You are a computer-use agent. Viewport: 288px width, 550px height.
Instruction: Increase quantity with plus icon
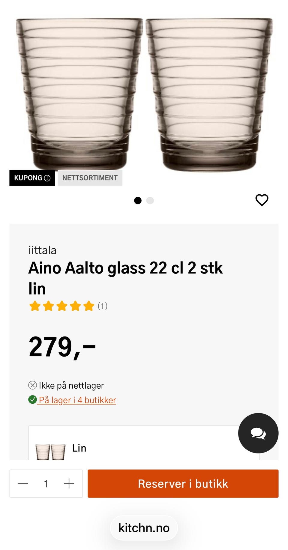69,483
